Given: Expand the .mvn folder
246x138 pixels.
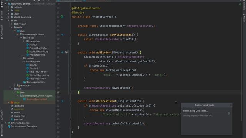Looking at the screenshot, I should point(8,14).
